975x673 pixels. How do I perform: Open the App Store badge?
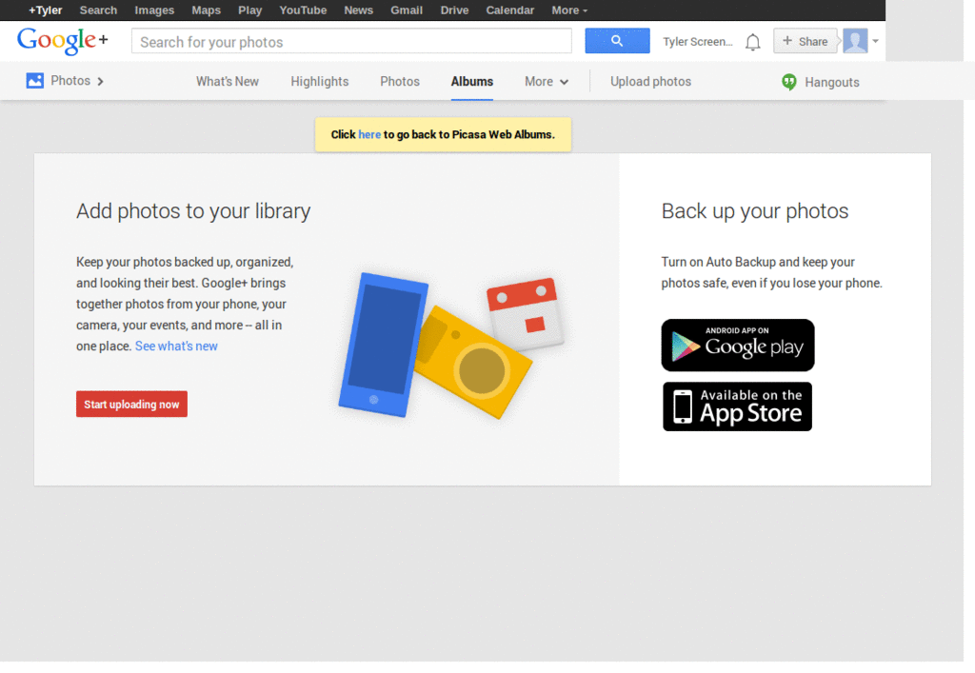[x=738, y=406]
